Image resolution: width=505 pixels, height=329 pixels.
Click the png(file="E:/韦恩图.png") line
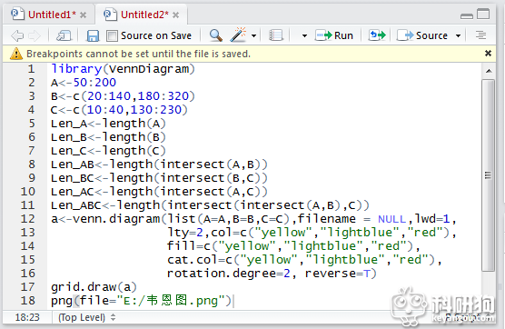(141, 301)
